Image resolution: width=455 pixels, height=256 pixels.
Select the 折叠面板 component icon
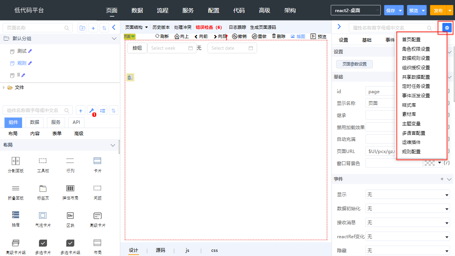pyautogui.click(x=16, y=188)
